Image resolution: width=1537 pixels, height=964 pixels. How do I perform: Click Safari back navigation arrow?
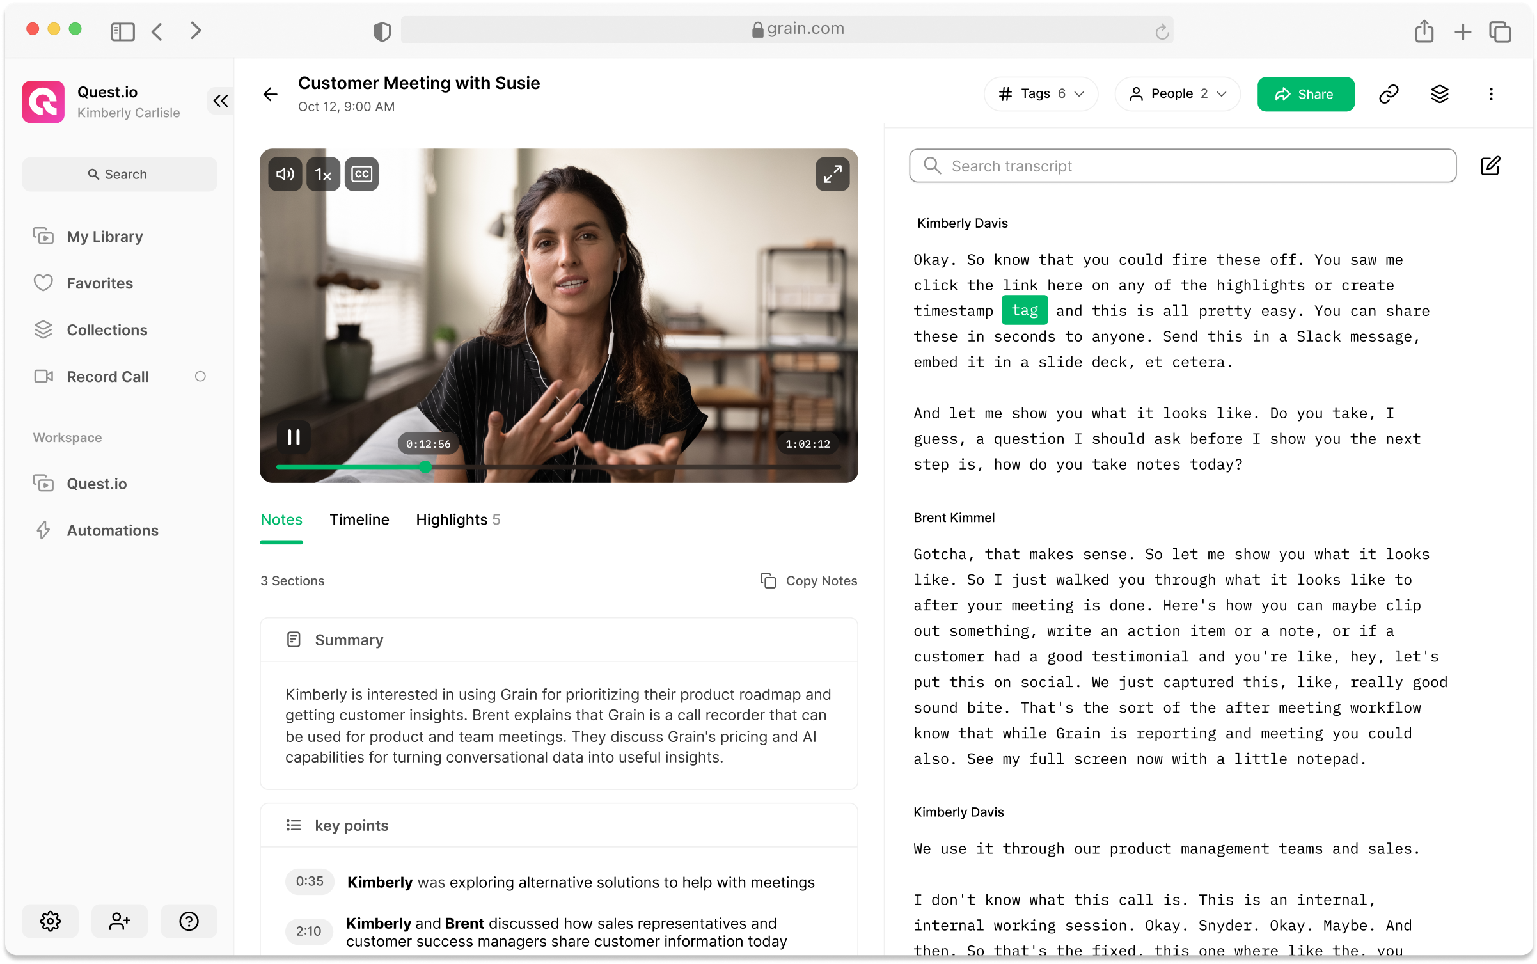click(157, 31)
